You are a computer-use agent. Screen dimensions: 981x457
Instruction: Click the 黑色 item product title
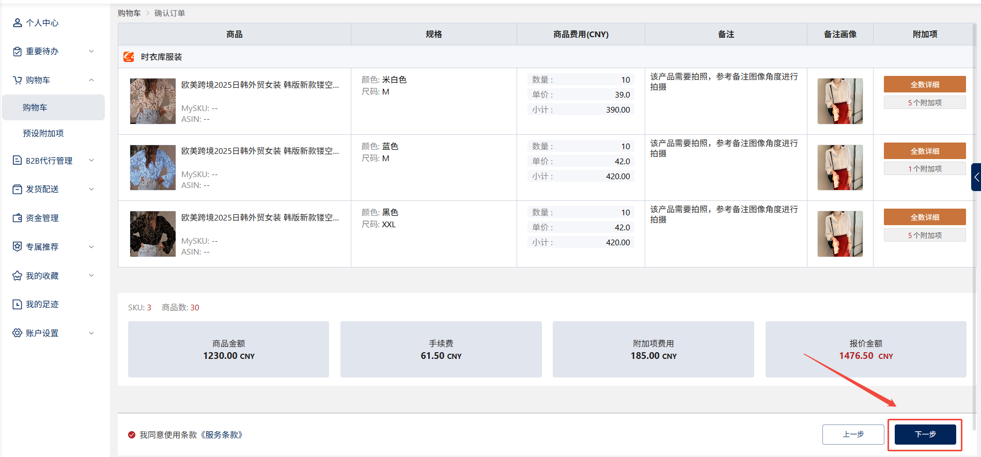click(260, 217)
